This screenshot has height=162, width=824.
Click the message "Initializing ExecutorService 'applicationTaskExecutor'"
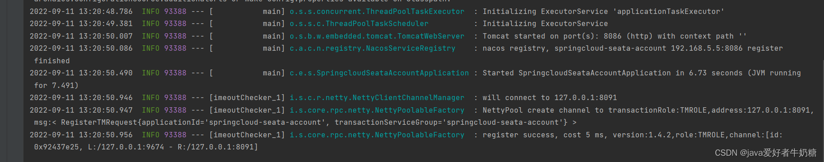pyautogui.click(x=603, y=12)
